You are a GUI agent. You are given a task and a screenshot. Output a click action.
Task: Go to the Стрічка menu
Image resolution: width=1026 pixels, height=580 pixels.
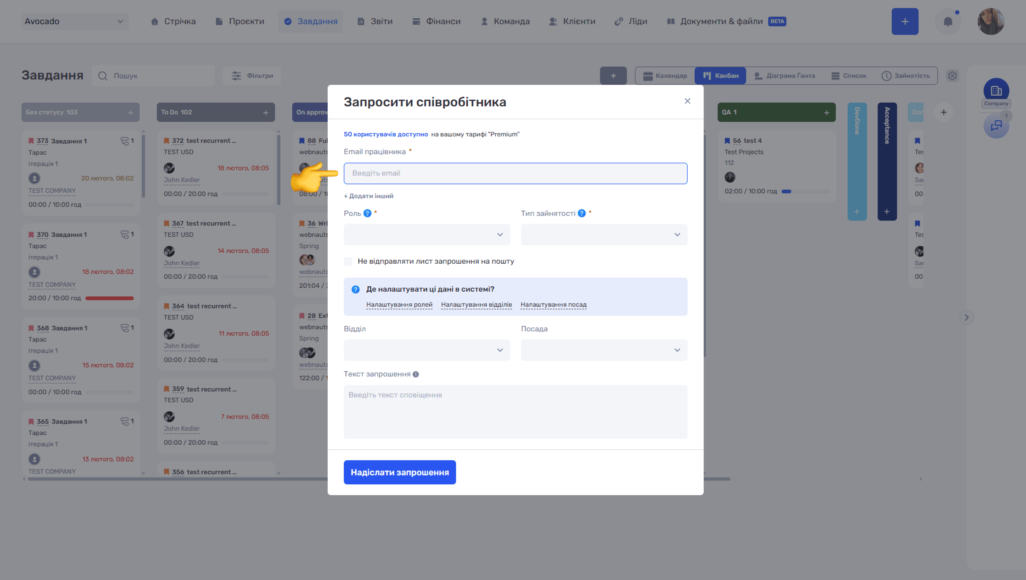(173, 21)
